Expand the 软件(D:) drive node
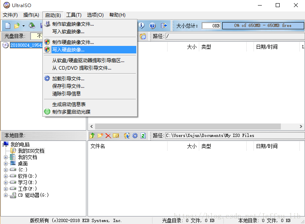 pos(6,176)
